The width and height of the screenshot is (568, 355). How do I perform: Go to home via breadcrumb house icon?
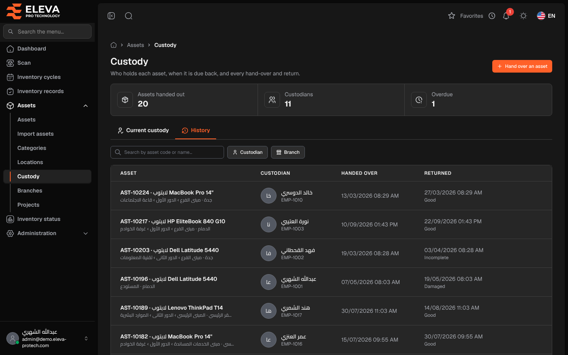pos(114,45)
